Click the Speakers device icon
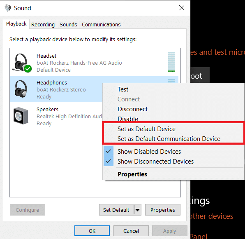 point(21,116)
